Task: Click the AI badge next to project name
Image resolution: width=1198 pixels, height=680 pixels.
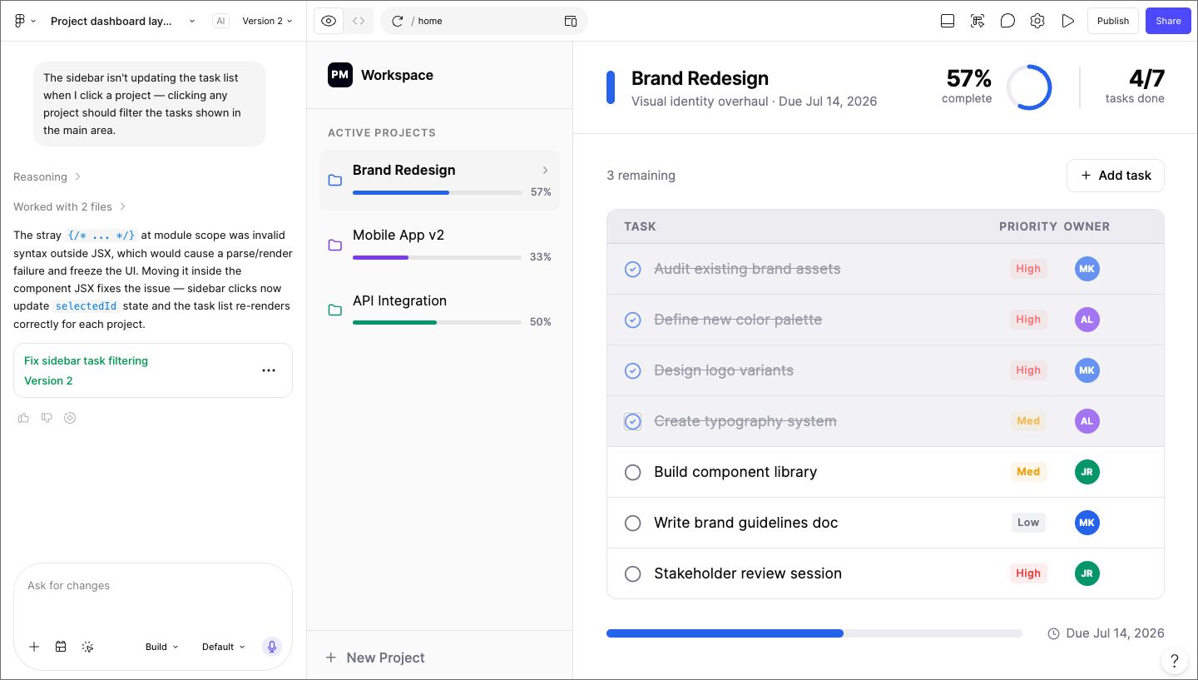Action: [x=220, y=21]
